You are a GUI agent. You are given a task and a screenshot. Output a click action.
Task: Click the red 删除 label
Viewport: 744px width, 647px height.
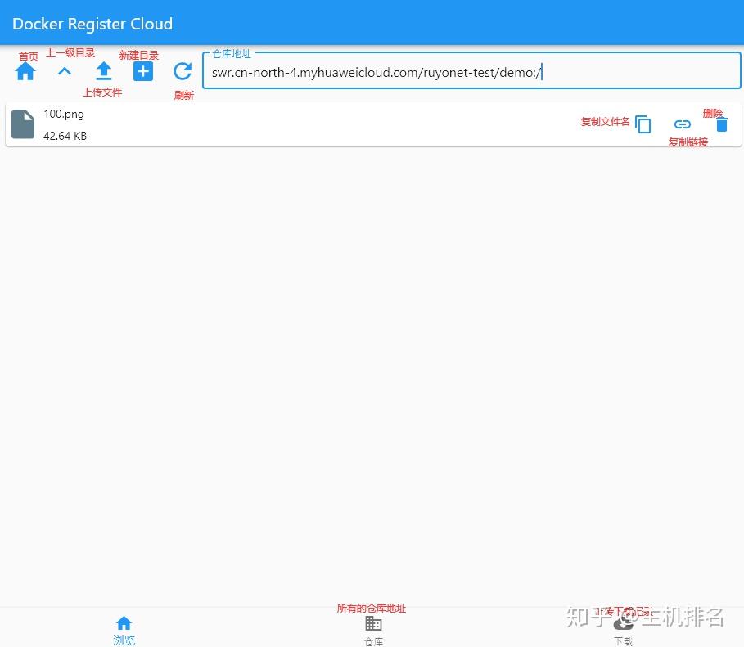coord(712,113)
